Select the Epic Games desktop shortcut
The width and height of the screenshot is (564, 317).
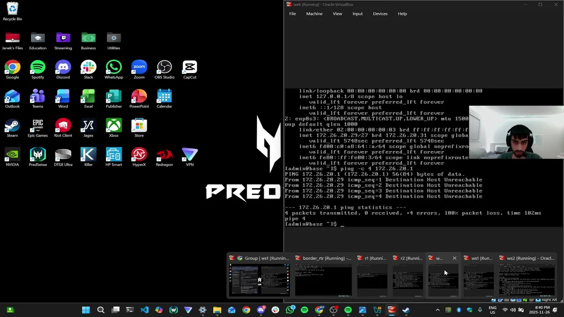pyautogui.click(x=38, y=128)
